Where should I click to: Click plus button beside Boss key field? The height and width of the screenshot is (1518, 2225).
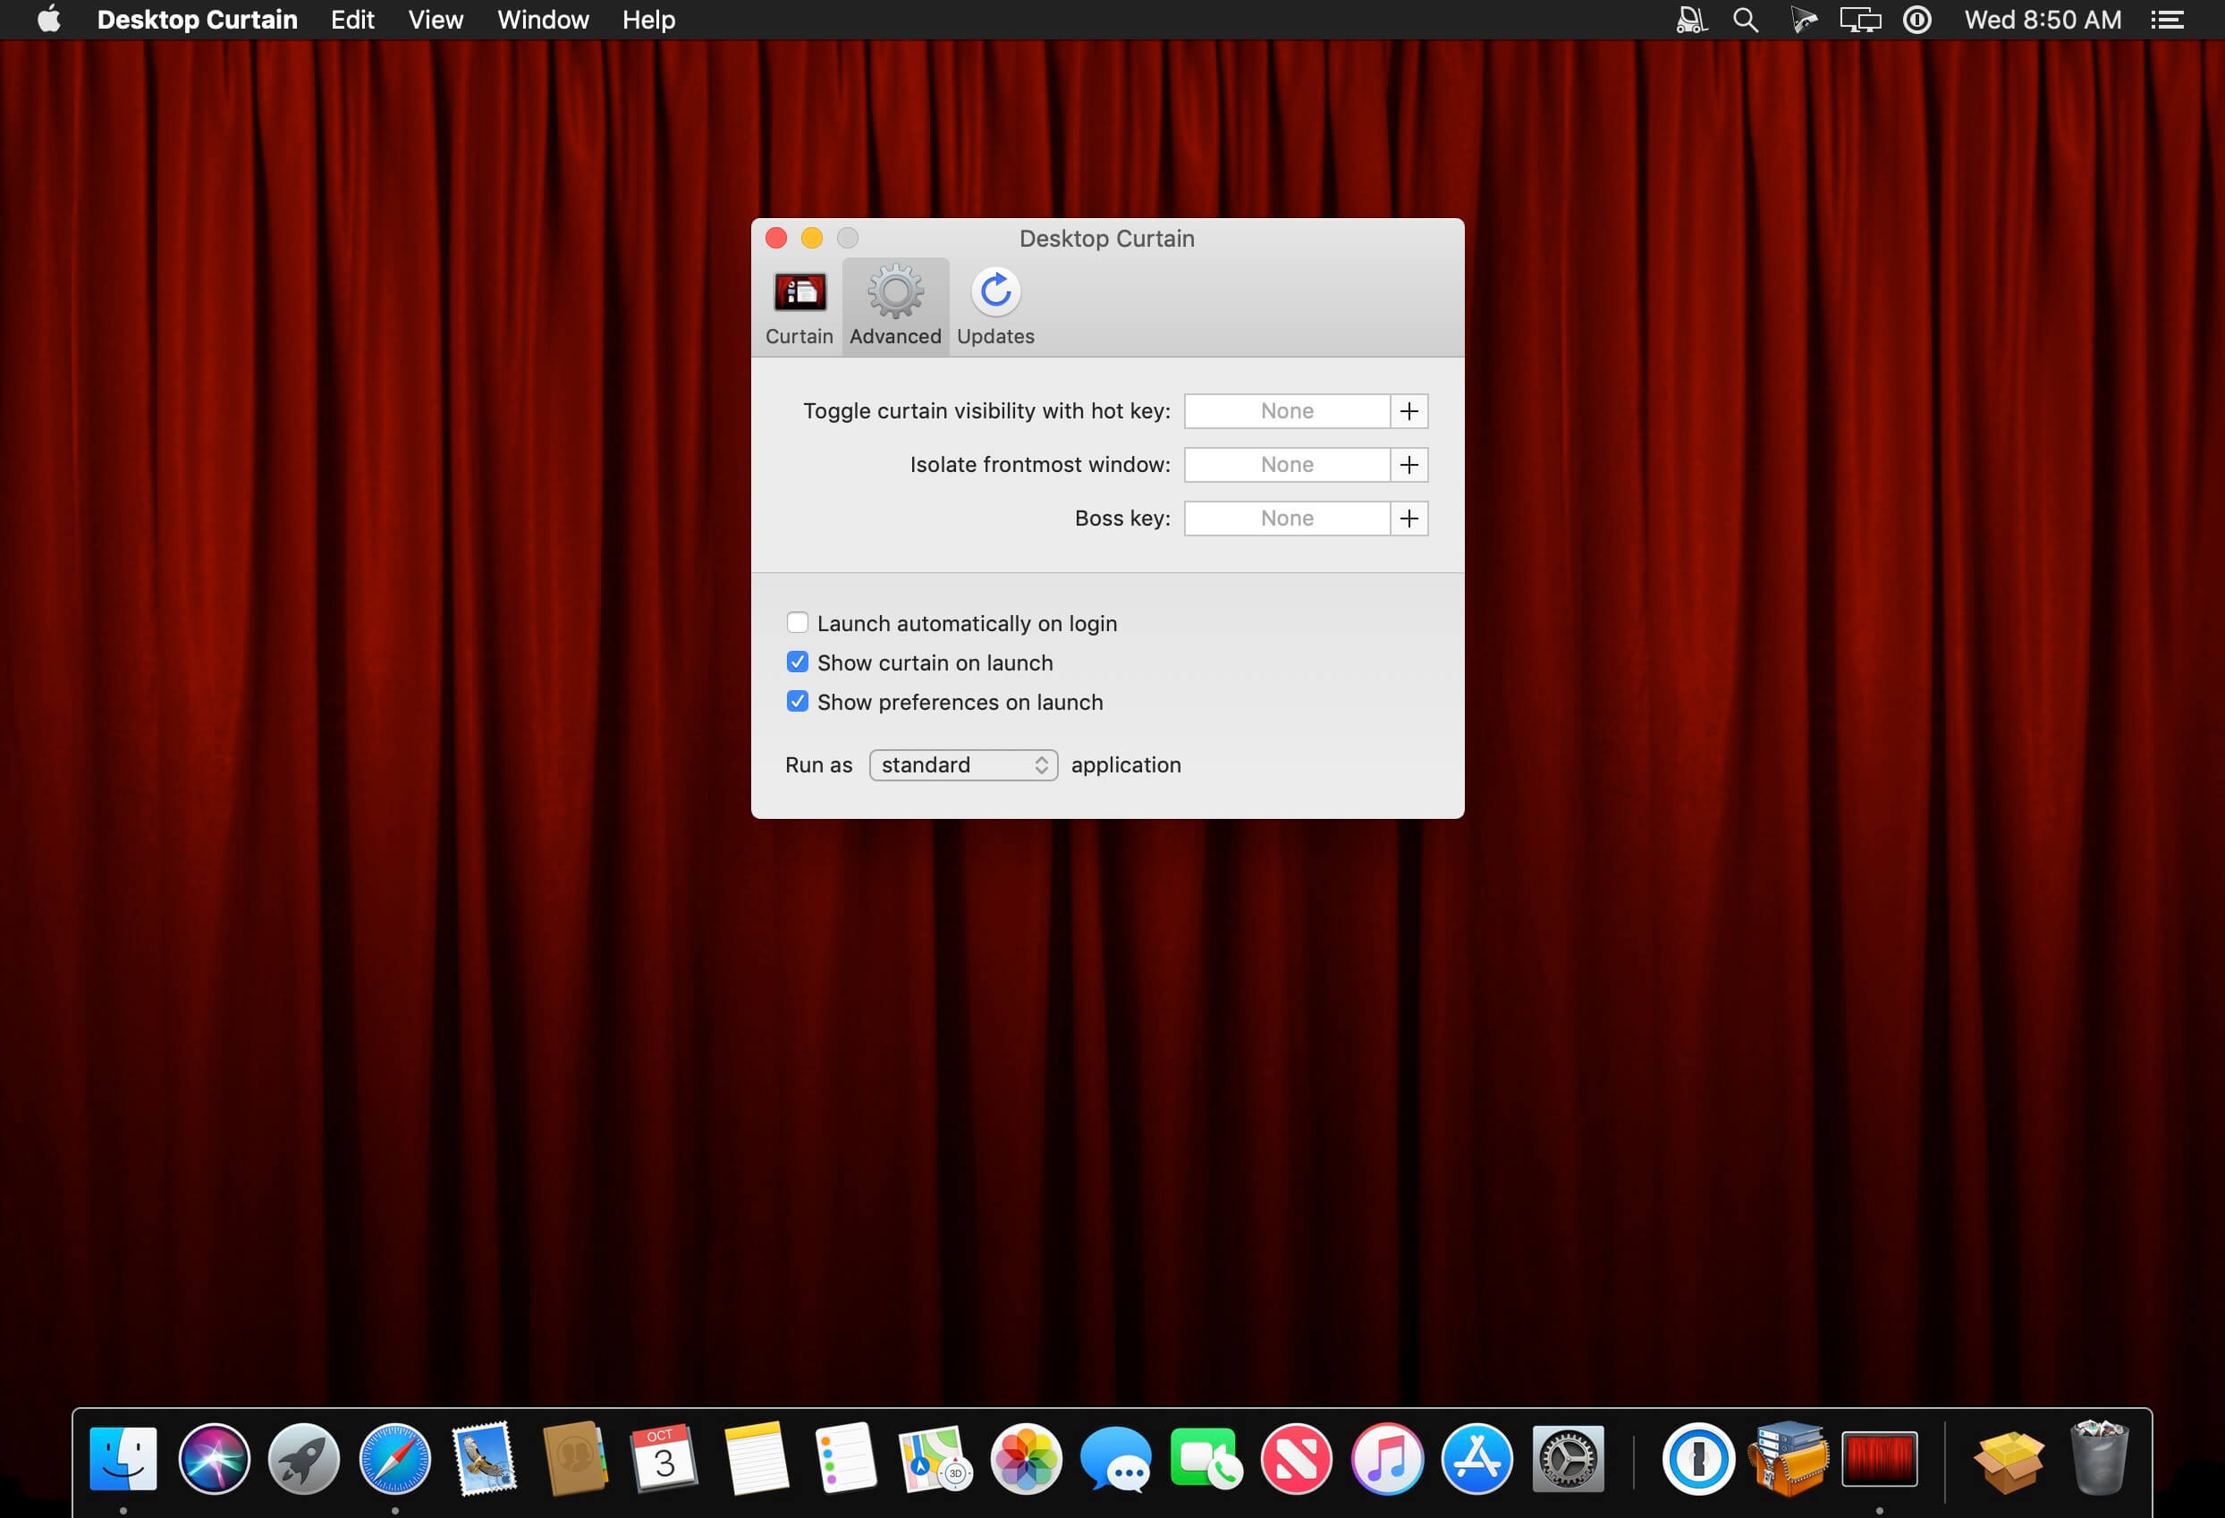point(1409,519)
